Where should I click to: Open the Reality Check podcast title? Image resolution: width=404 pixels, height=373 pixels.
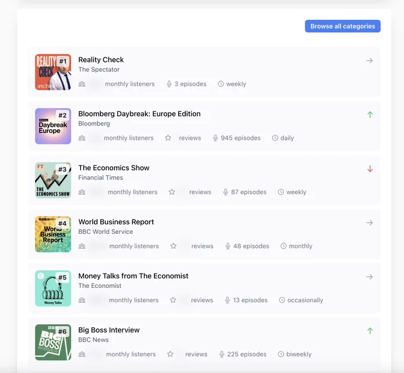click(101, 59)
